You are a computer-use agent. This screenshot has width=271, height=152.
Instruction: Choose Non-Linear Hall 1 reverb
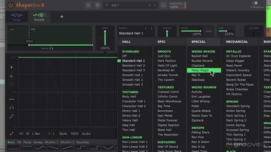tap(135, 142)
